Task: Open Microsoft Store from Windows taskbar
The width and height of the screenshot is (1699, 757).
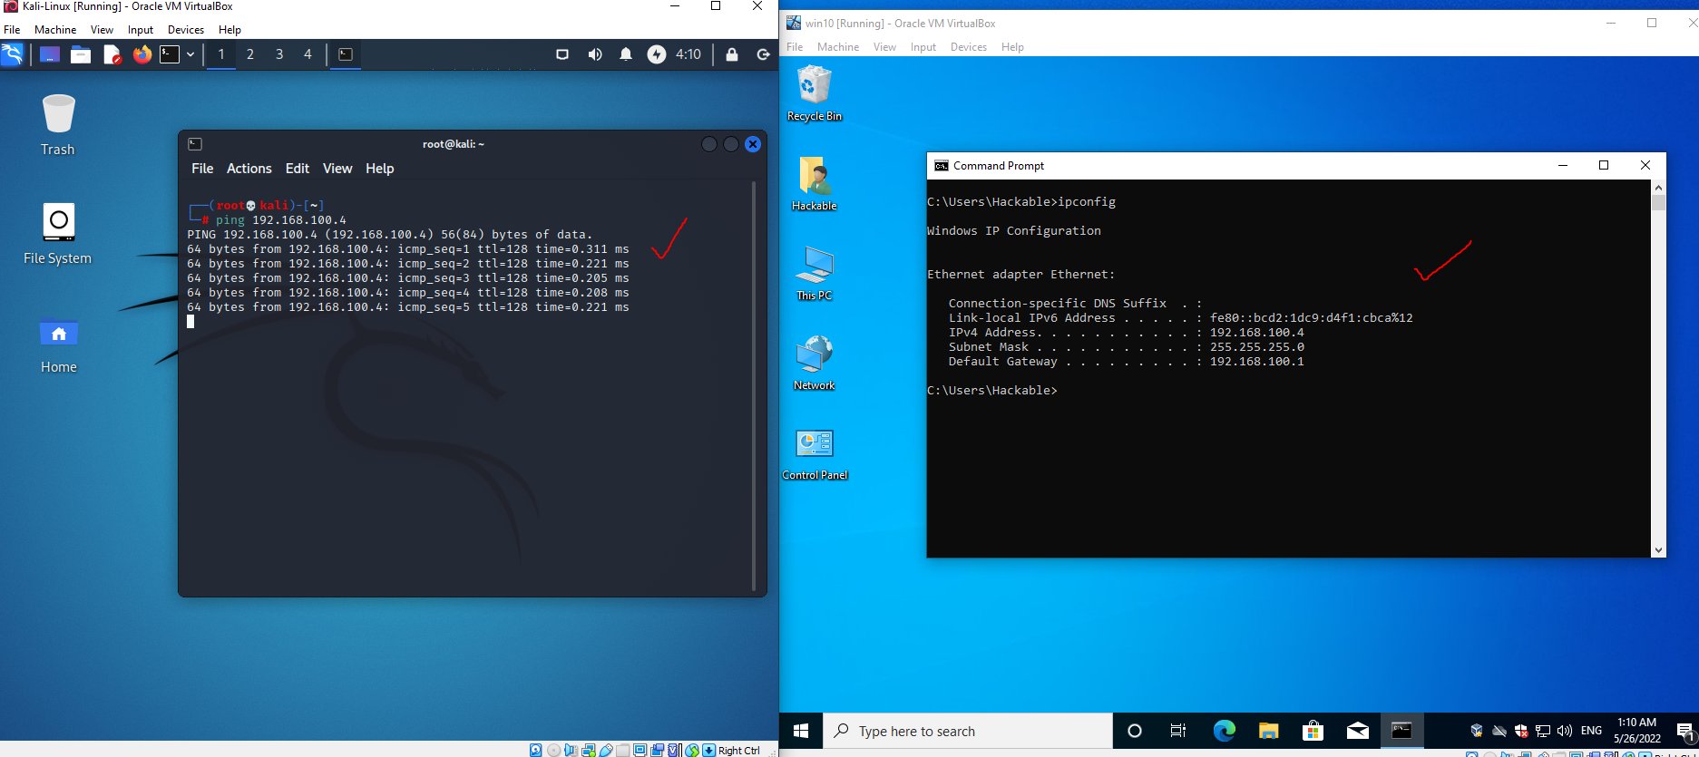Action: tap(1313, 731)
